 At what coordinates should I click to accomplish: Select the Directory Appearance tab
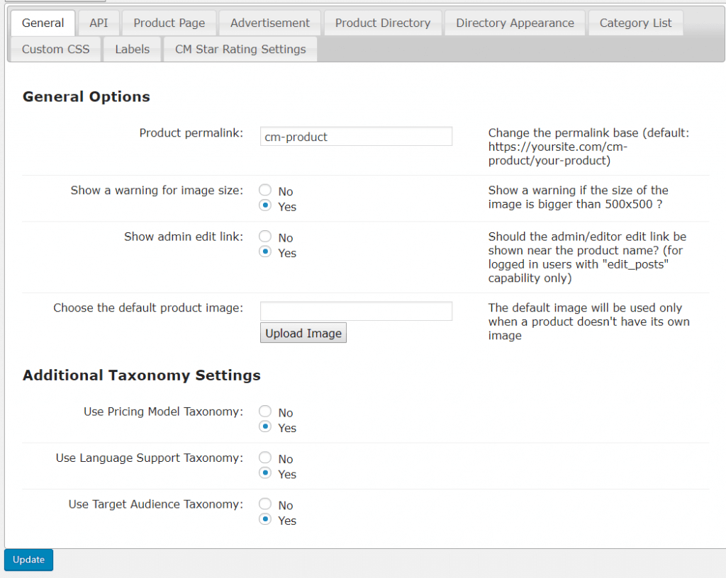pyautogui.click(x=515, y=23)
